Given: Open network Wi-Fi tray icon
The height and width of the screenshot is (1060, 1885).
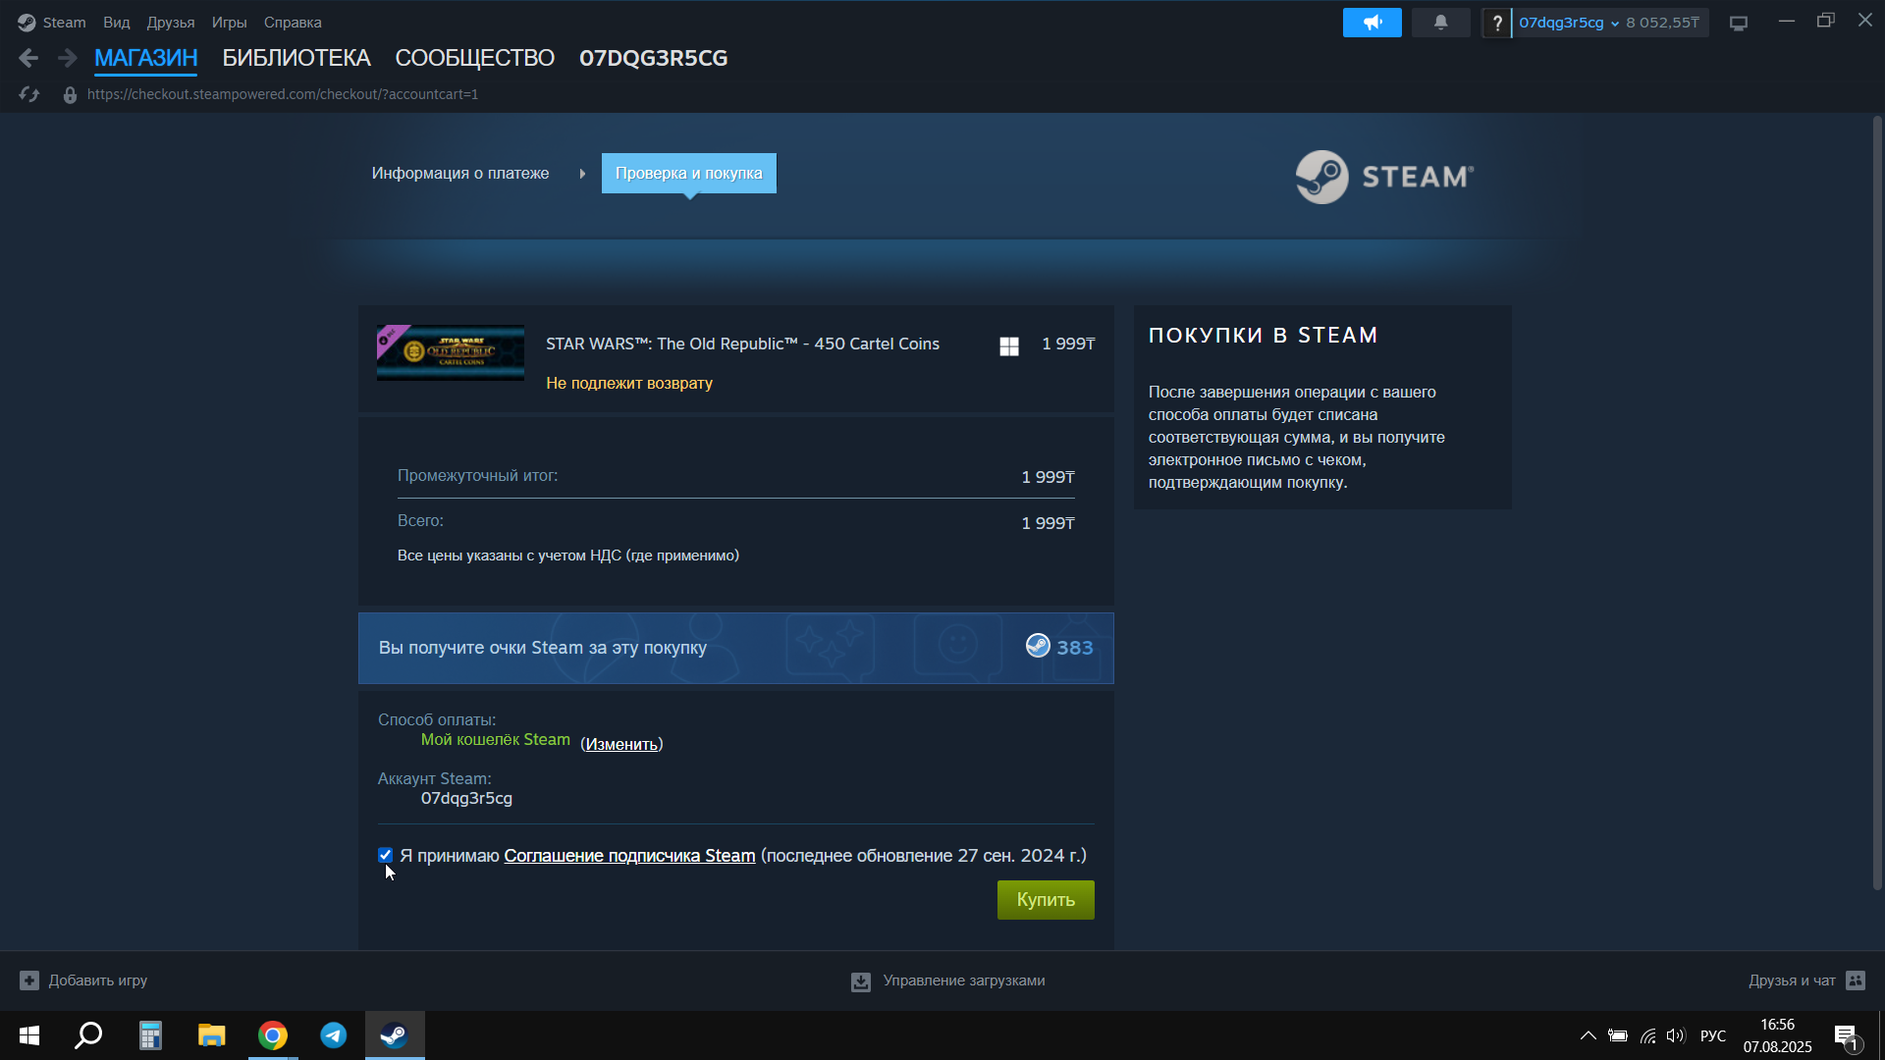Looking at the screenshot, I should pos(1647,1035).
